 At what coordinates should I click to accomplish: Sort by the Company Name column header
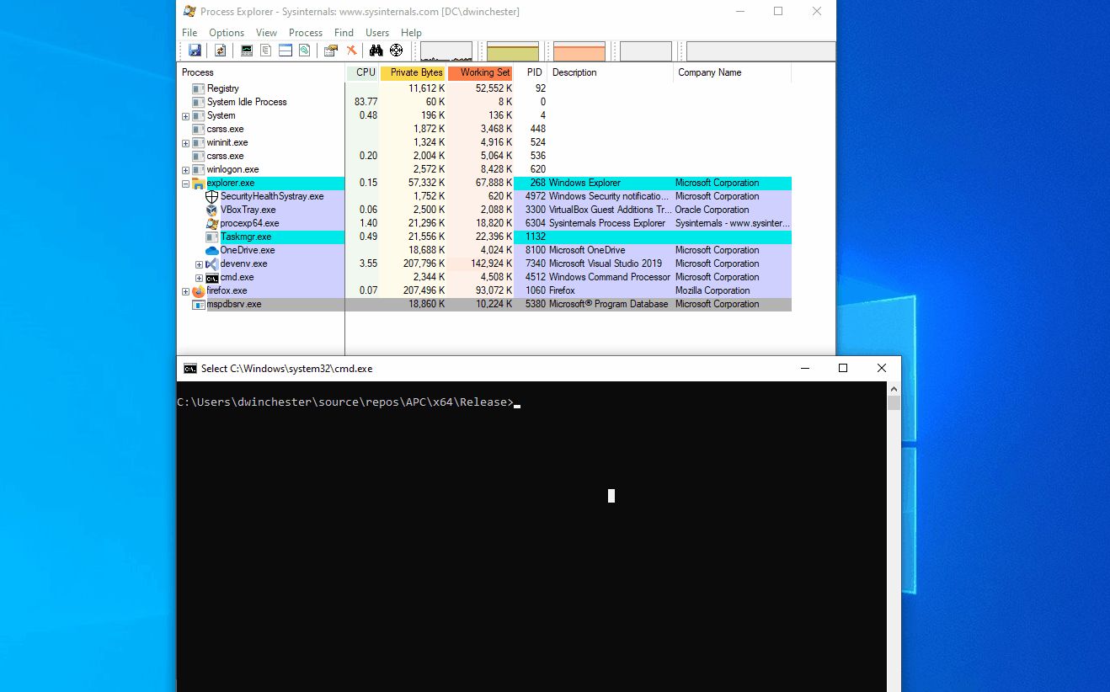point(733,72)
